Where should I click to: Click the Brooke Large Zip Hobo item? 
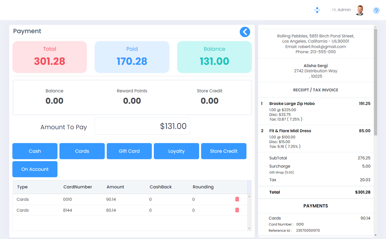tap(292, 104)
